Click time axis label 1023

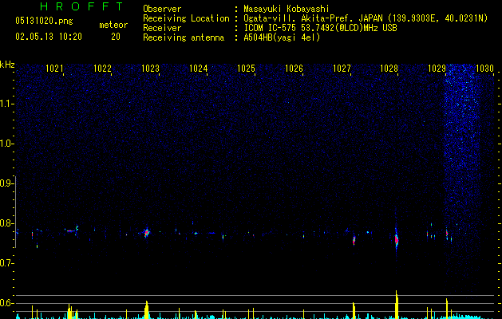(150, 69)
